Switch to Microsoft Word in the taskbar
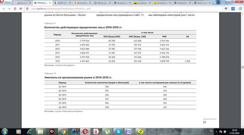 tap(129, 131)
